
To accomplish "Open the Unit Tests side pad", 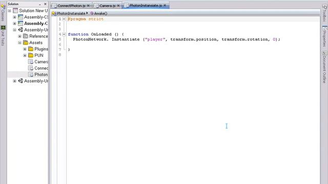I will (3, 35).
